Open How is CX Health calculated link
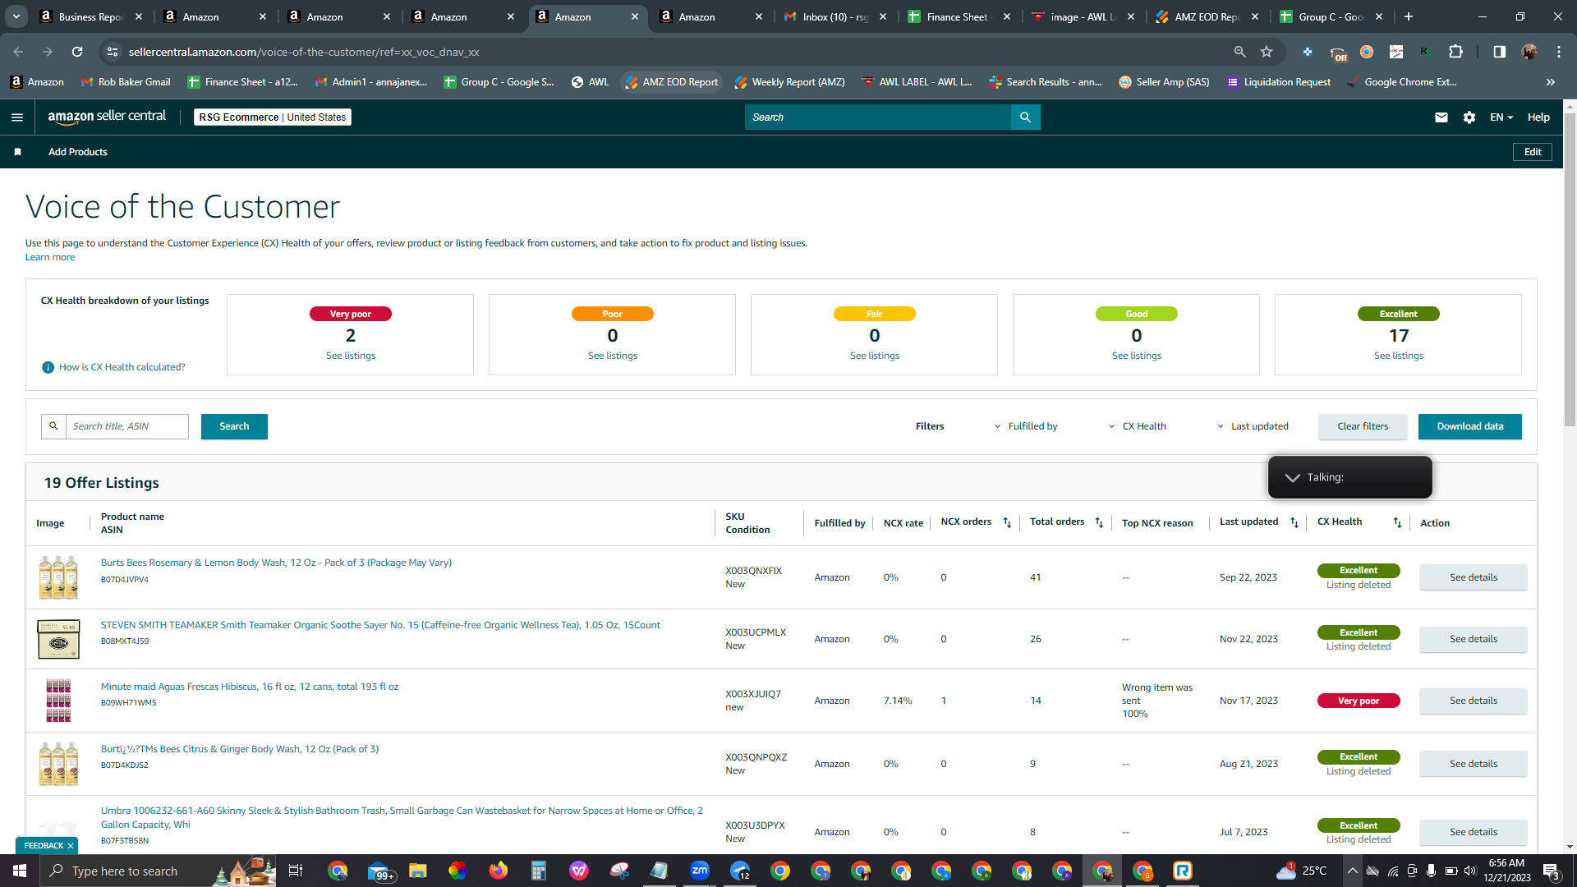The width and height of the screenshot is (1577, 887). (122, 367)
